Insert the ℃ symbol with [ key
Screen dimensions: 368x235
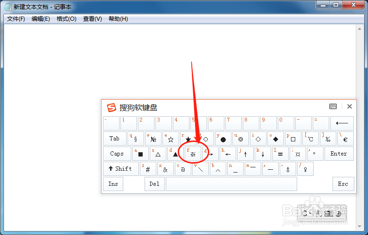point(310,139)
